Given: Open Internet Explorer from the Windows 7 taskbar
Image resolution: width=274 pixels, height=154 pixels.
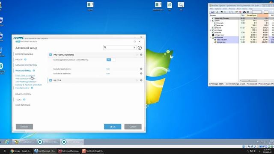Looking at the screenshot, I should click(x=7, y=142).
